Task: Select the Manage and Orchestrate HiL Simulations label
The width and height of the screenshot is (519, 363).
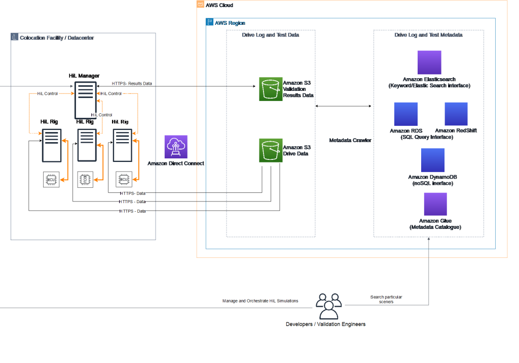Action: pyautogui.click(x=260, y=301)
